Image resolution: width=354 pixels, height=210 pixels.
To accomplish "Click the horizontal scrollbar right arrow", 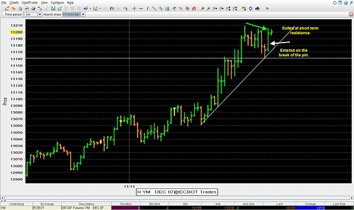I will pyautogui.click(x=352, y=198).
